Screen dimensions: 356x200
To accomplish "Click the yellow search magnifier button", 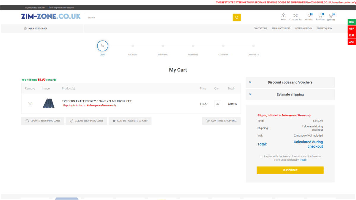I will click(236, 17).
